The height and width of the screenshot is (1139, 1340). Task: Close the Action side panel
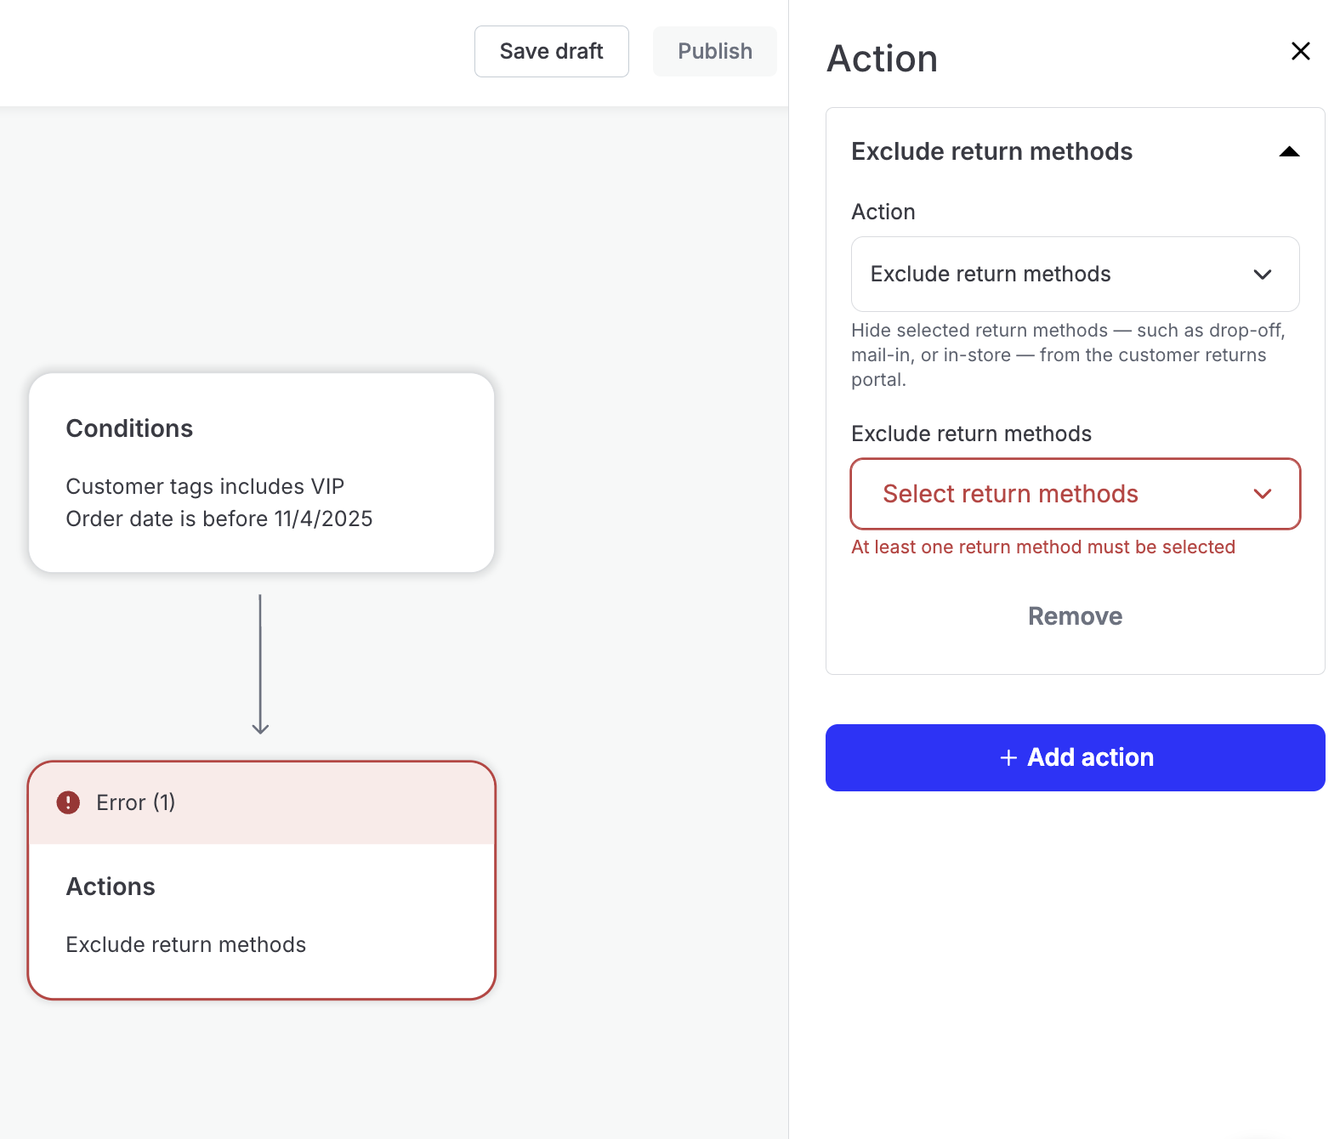pyautogui.click(x=1300, y=51)
